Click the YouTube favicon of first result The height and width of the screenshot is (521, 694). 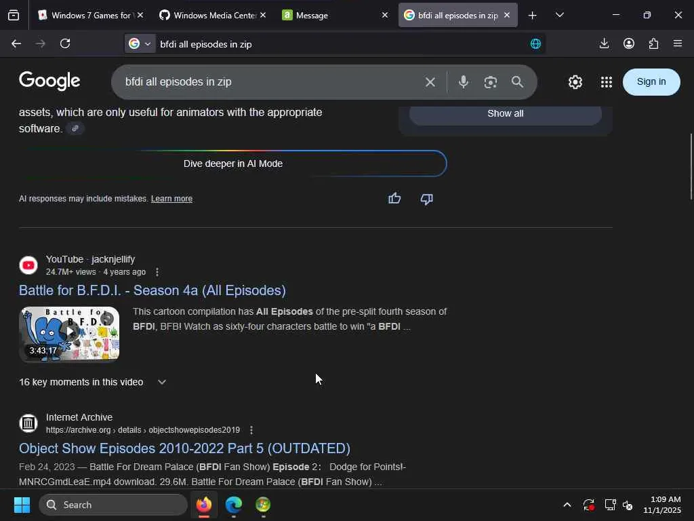pyautogui.click(x=28, y=265)
